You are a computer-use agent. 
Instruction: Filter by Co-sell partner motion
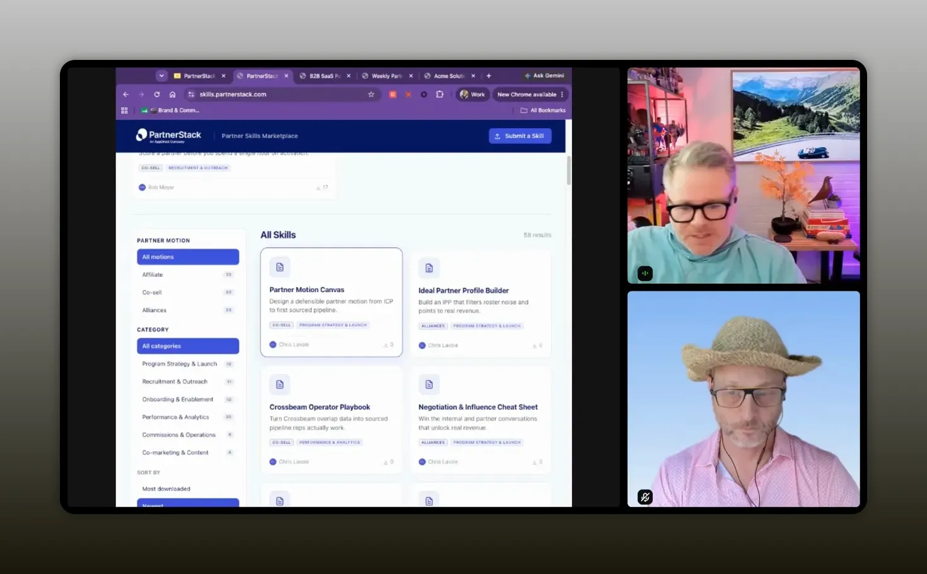(188, 293)
